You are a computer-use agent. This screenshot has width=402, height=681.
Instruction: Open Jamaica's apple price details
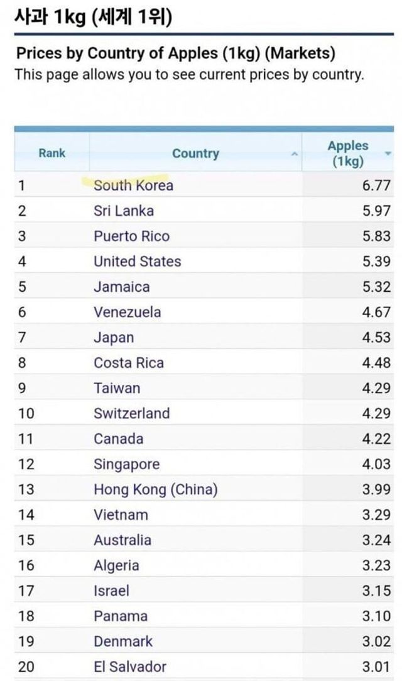pyautogui.click(x=122, y=287)
